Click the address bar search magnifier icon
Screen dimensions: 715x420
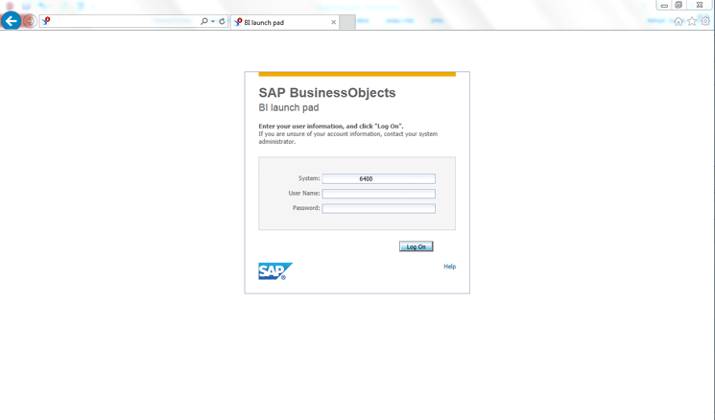pyautogui.click(x=204, y=21)
